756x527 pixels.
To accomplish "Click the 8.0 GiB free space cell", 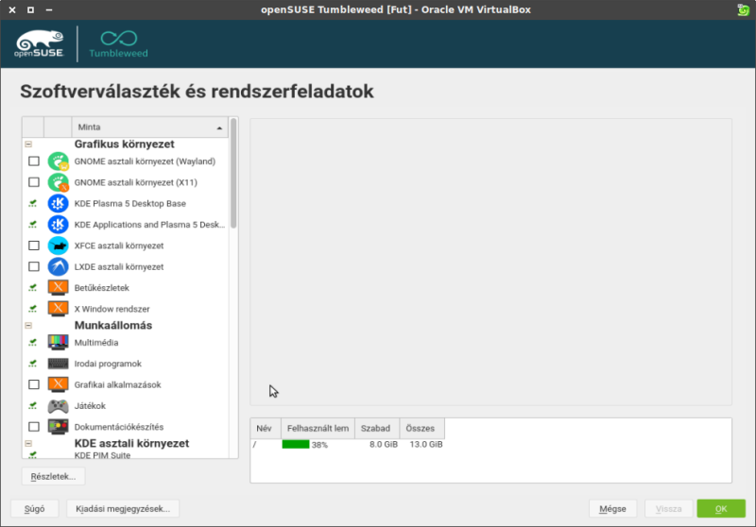I will point(384,444).
